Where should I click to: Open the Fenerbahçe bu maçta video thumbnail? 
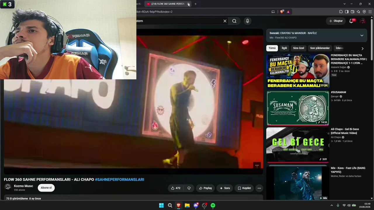(298, 71)
